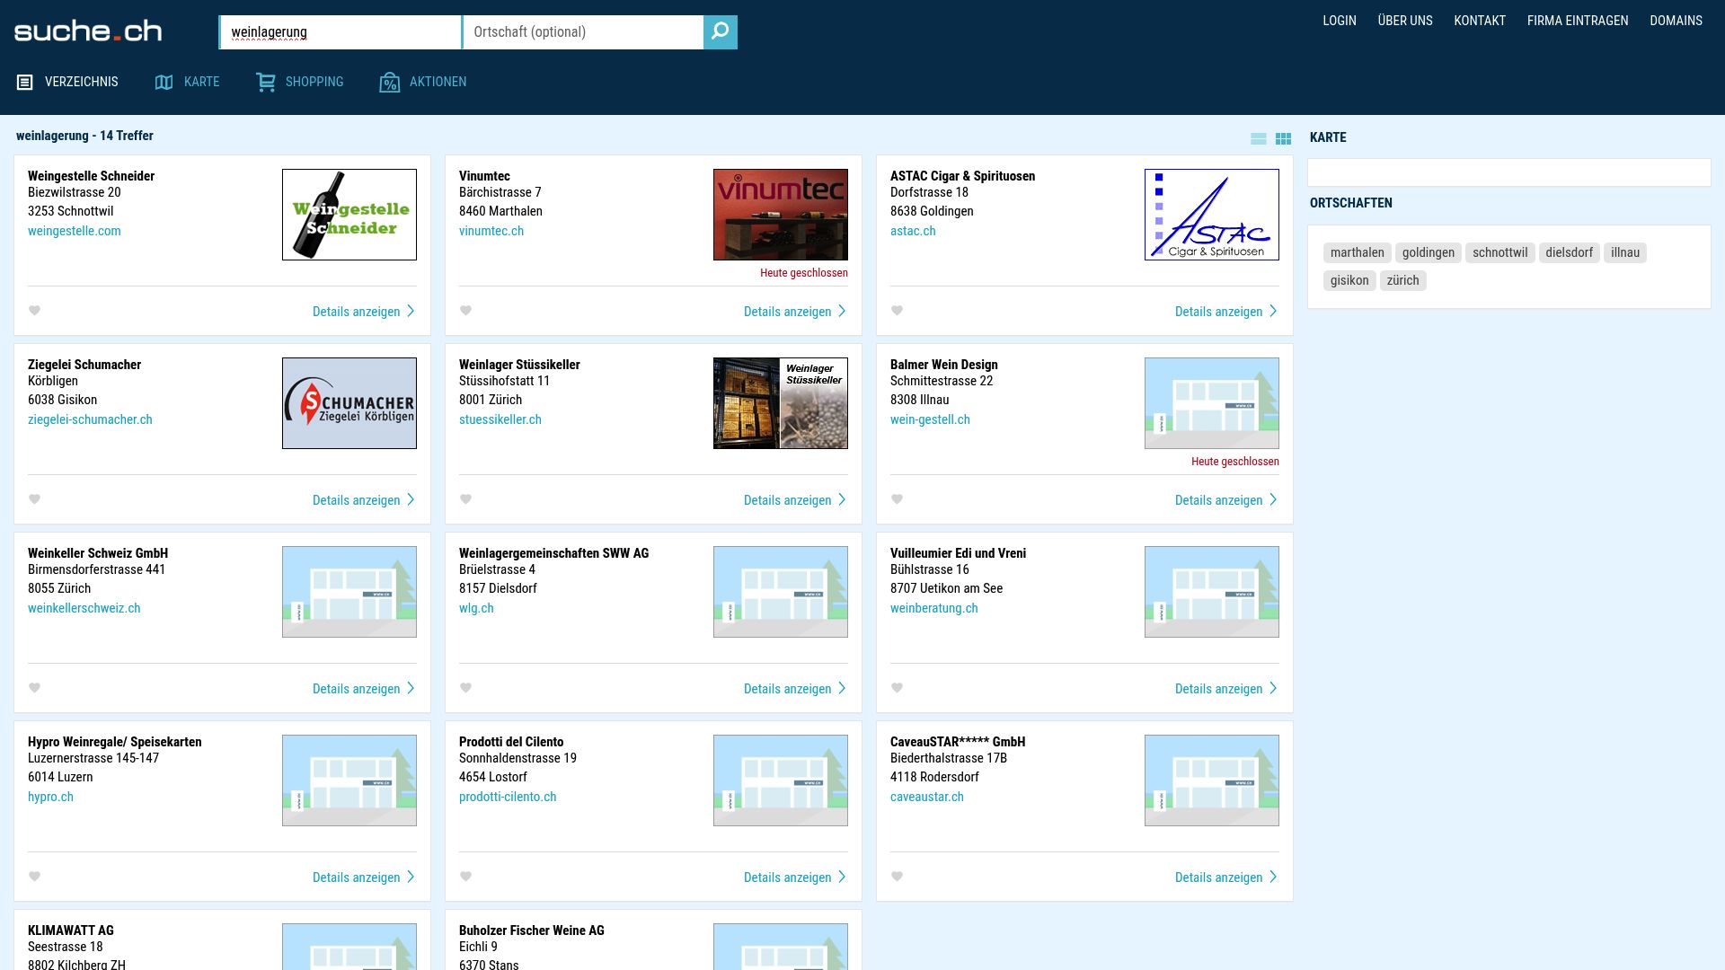Viewport: 1725px width, 970px height.
Task: Open Aktionen percent-tag section
Action: (423, 82)
